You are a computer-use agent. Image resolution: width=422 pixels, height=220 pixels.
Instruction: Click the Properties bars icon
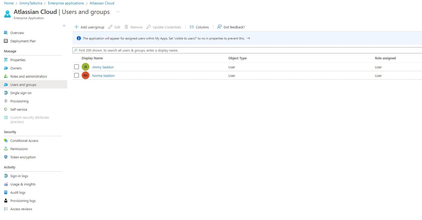coord(6,60)
